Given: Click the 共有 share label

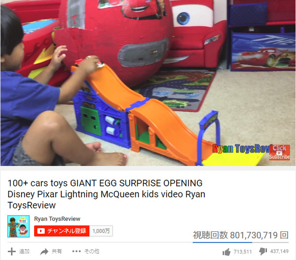Looking at the screenshot, I should coord(57,251).
